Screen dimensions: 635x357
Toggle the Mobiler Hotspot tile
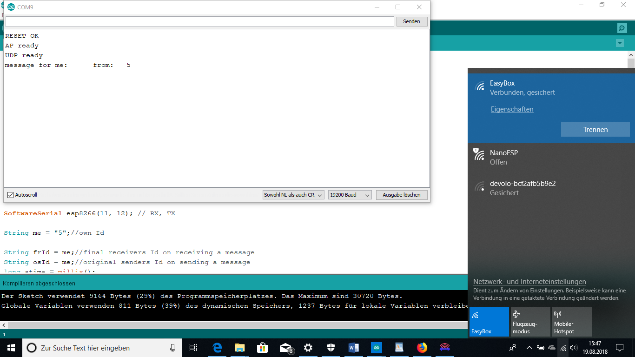[x=572, y=321]
